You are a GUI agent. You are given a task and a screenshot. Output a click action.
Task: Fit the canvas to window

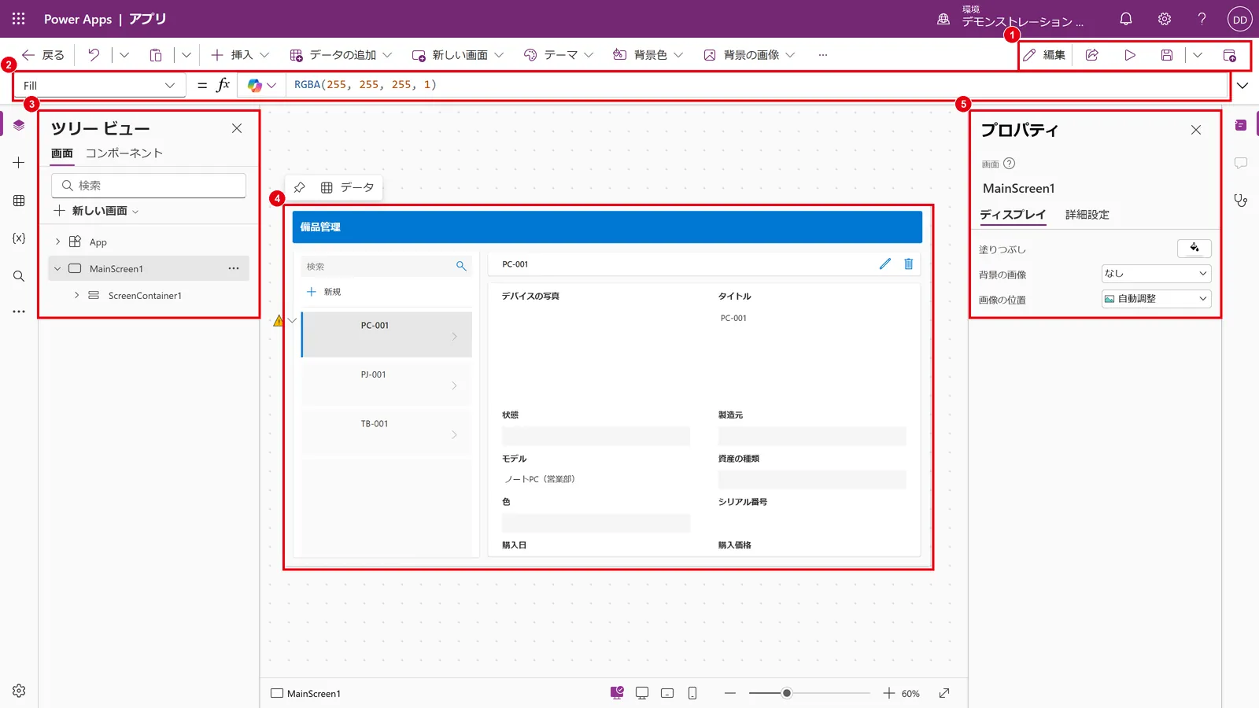click(944, 693)
